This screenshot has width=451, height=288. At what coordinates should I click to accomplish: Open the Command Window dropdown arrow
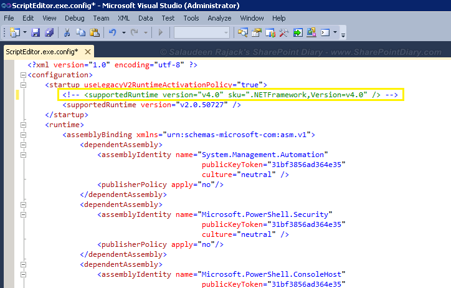point(335,32)
